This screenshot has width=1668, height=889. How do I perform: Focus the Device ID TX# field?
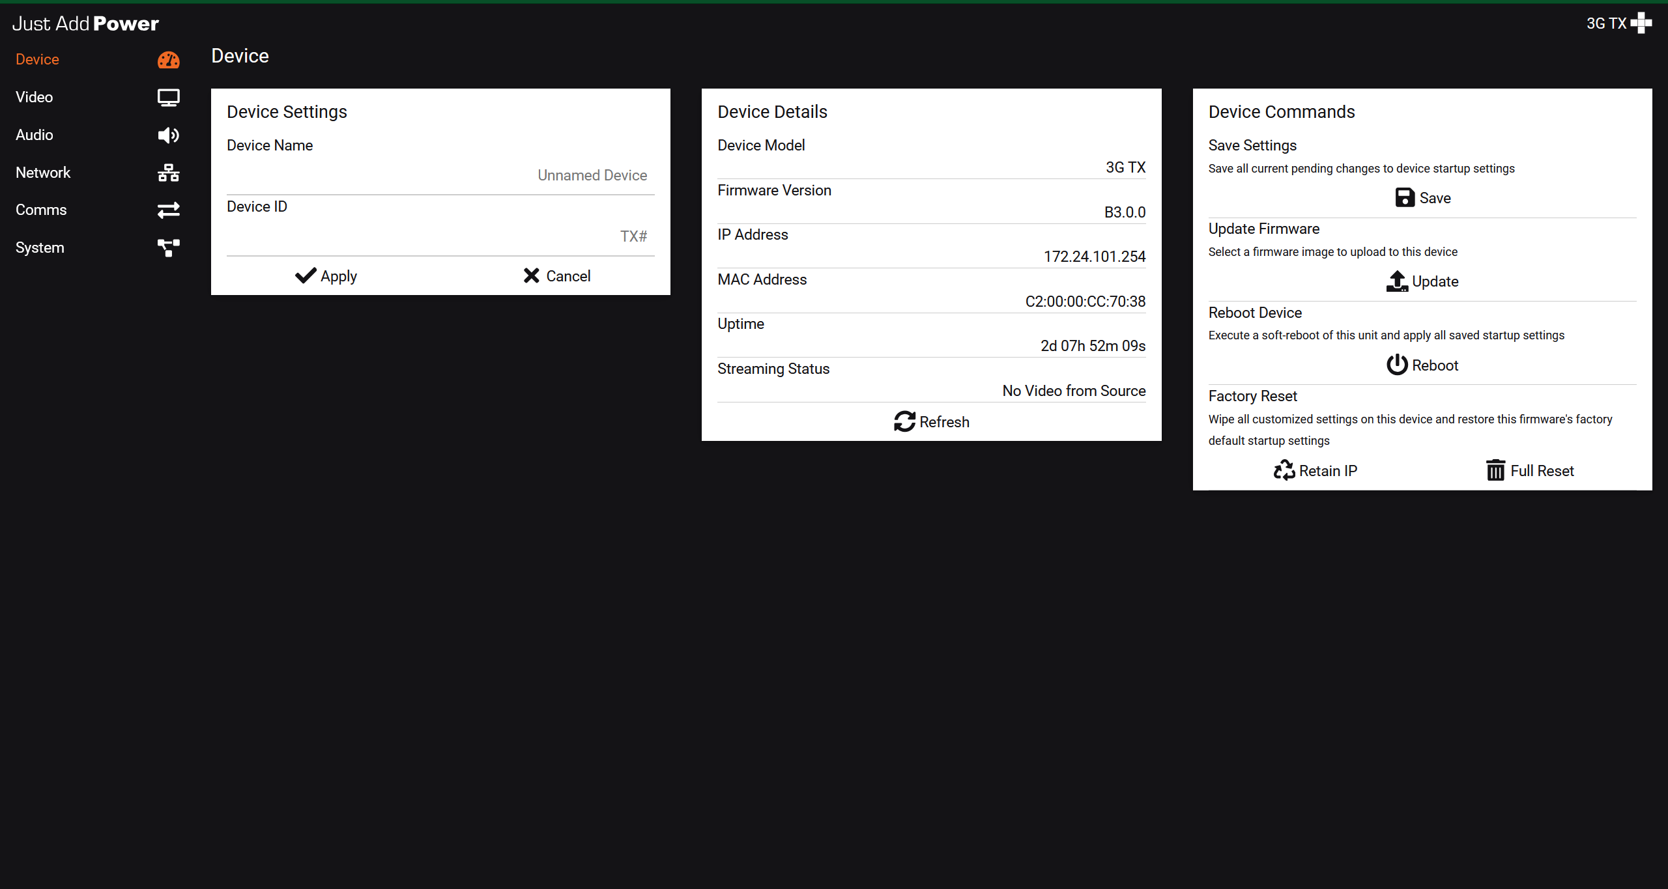[440, 236]
